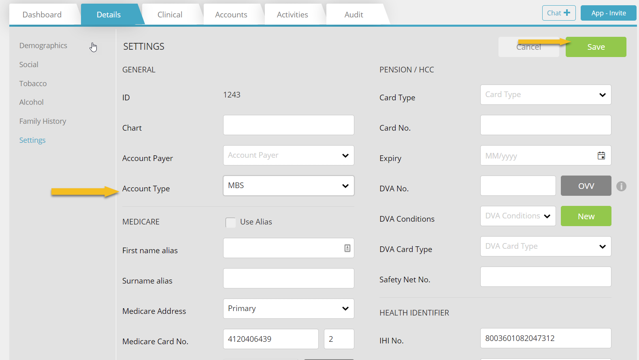Click the Medicare card reference field showing 2

[x=339, y=339]
